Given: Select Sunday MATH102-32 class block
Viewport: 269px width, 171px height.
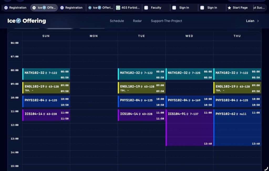Looking at the screenshot, I should pyautogui.click(x=46, y=74).
